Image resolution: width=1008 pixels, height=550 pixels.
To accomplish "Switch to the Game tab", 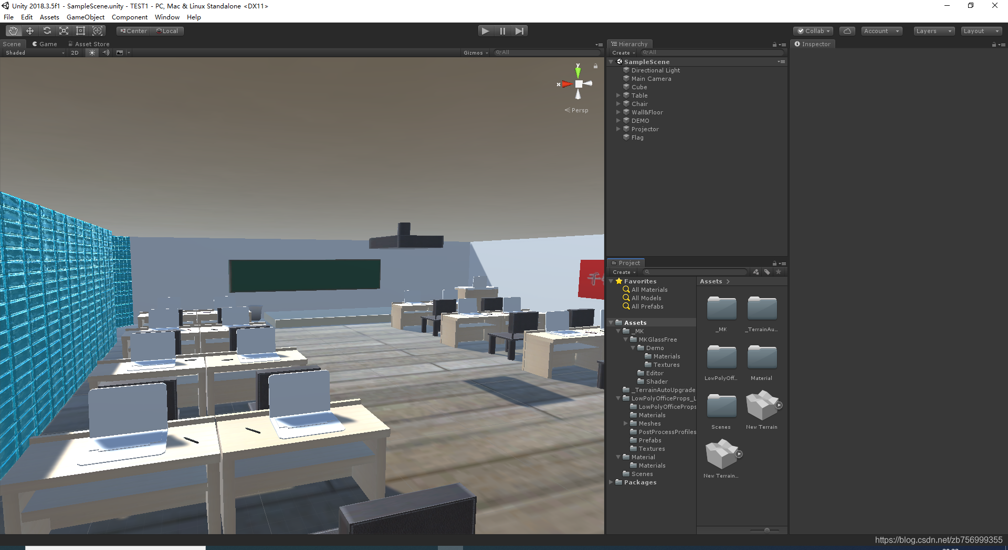I will [x=45, y=44].
